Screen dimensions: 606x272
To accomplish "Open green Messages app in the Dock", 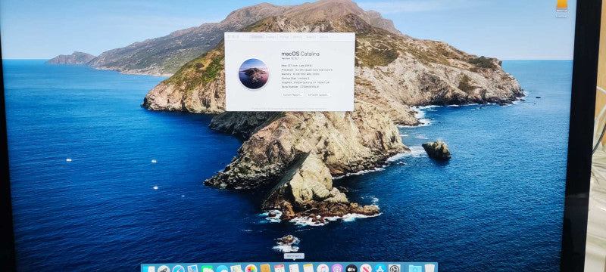I will (x=207, y=268).
